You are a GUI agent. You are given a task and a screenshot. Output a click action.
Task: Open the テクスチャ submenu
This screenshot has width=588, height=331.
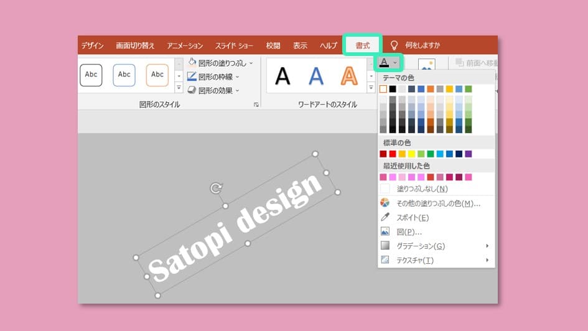click(437, 260)
